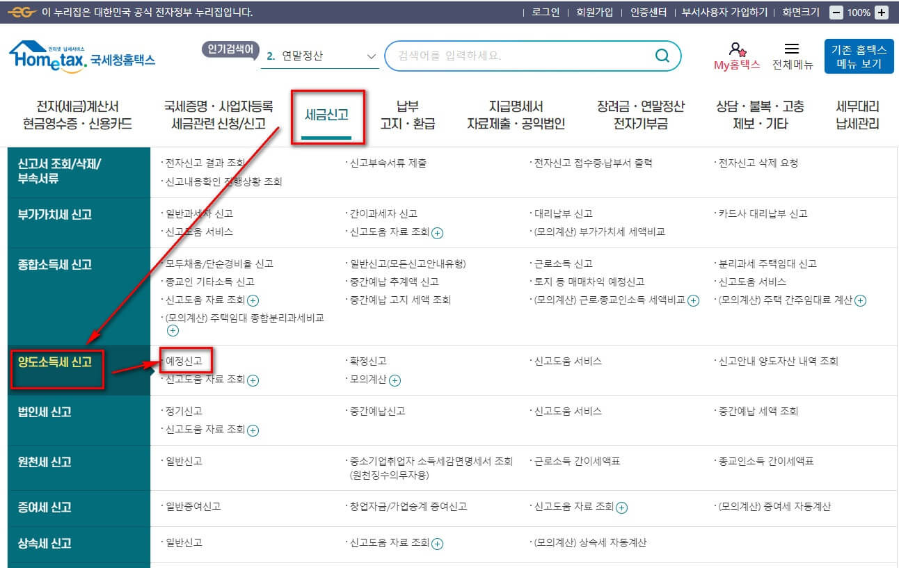Open 전체메뉴 hamburger icon
Screen dimensions: 899x568
click(791, 49)
